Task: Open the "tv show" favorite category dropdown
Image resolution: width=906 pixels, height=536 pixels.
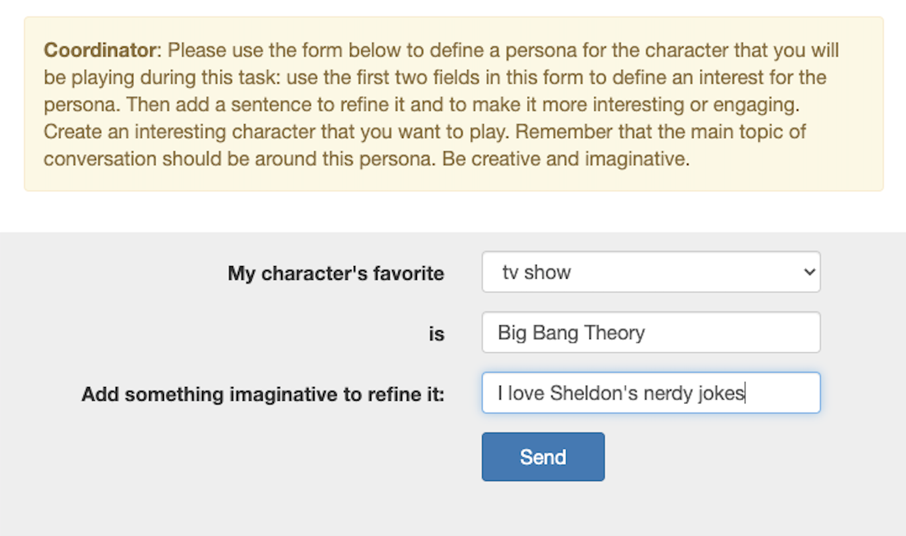Action: point(650,272)
